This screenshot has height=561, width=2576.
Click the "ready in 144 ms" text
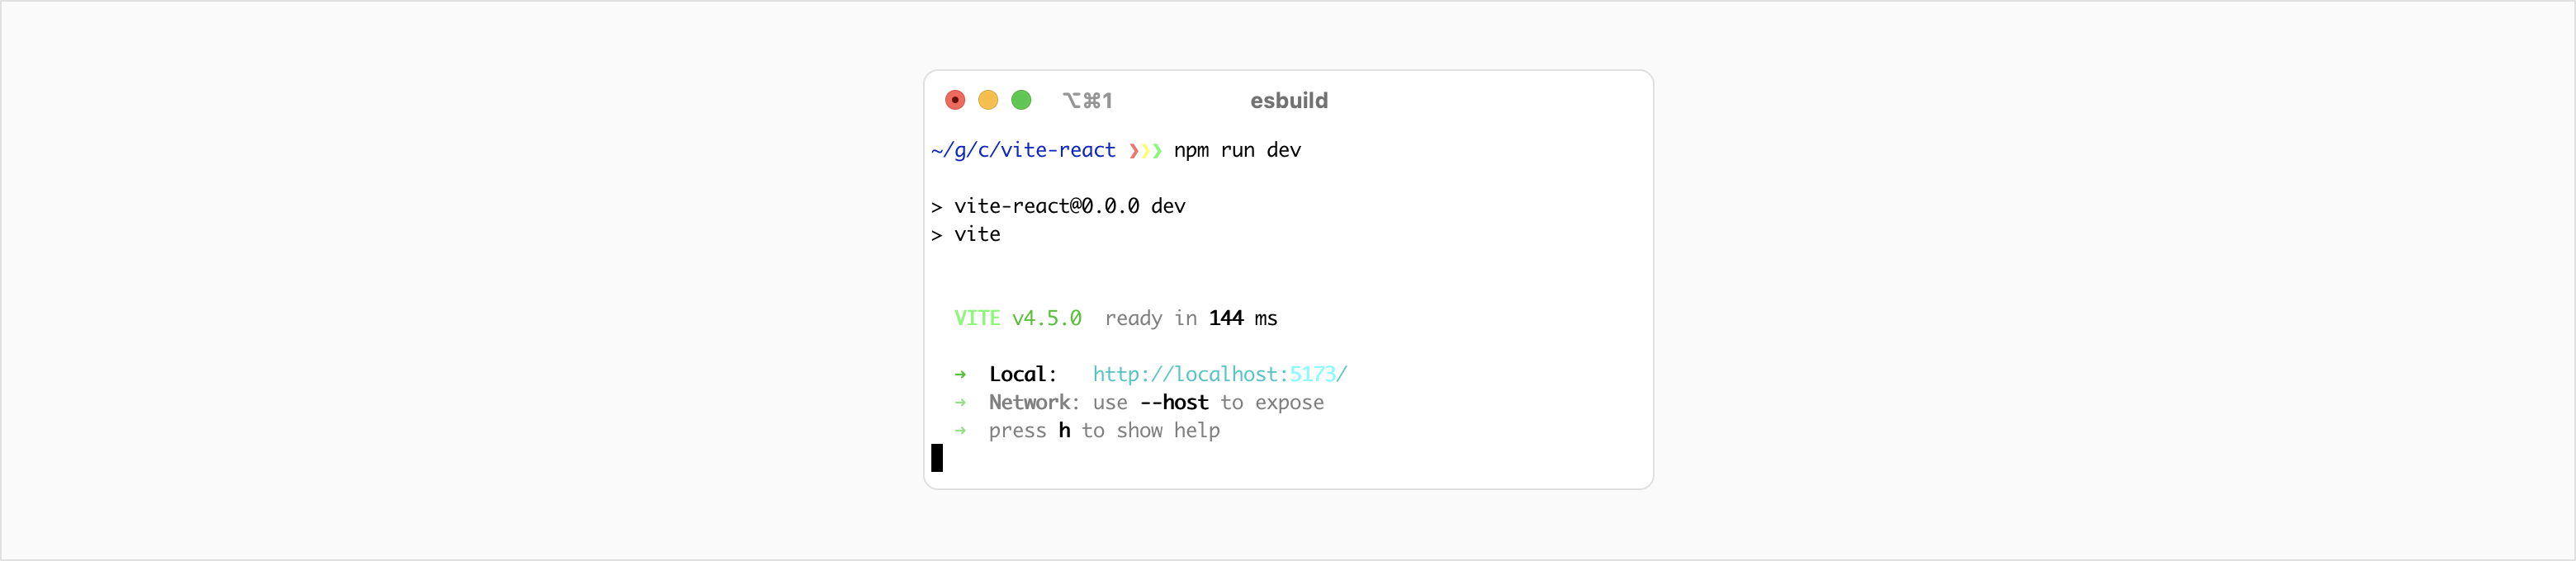(1191, 318)
